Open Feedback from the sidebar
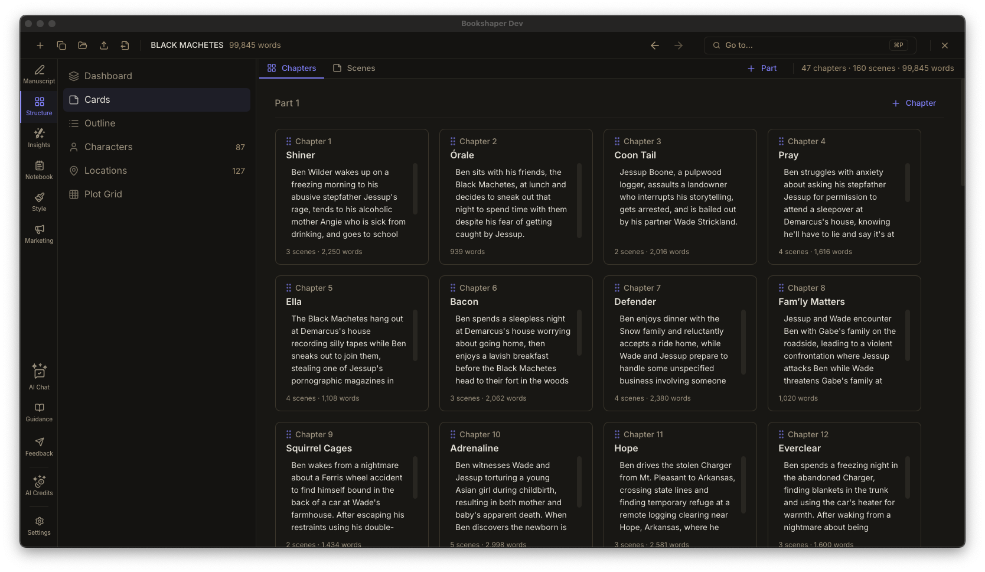Viewport: 985px width, 572px height. coord(39,447)
